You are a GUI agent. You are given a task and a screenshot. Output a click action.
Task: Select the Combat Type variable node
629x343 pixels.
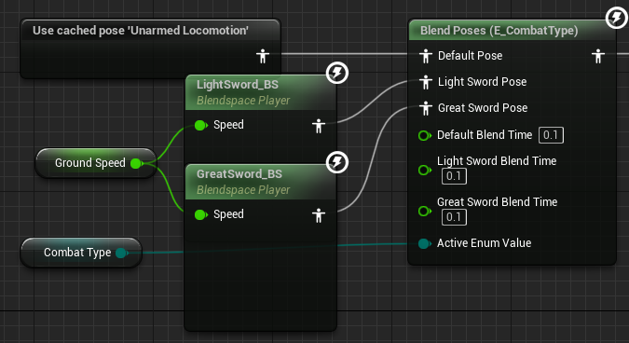81,253
